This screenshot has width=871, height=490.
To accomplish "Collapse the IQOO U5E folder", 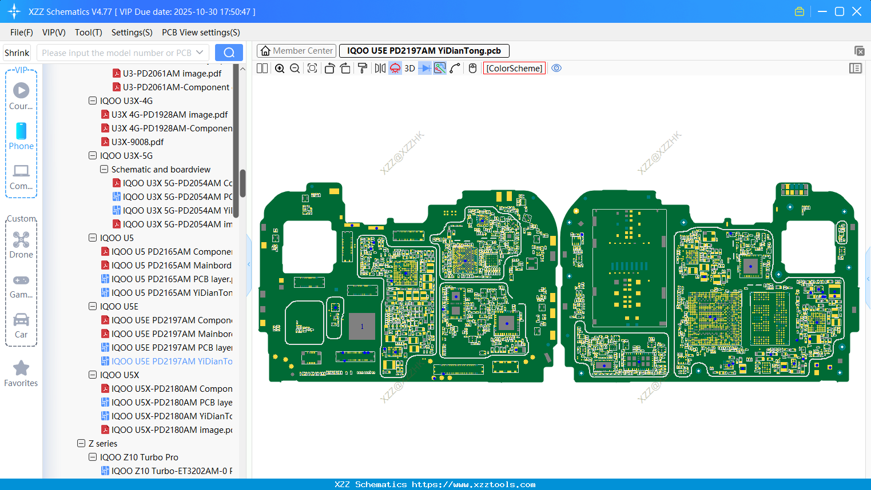I will pyautogui.click(x=93, y=306).
